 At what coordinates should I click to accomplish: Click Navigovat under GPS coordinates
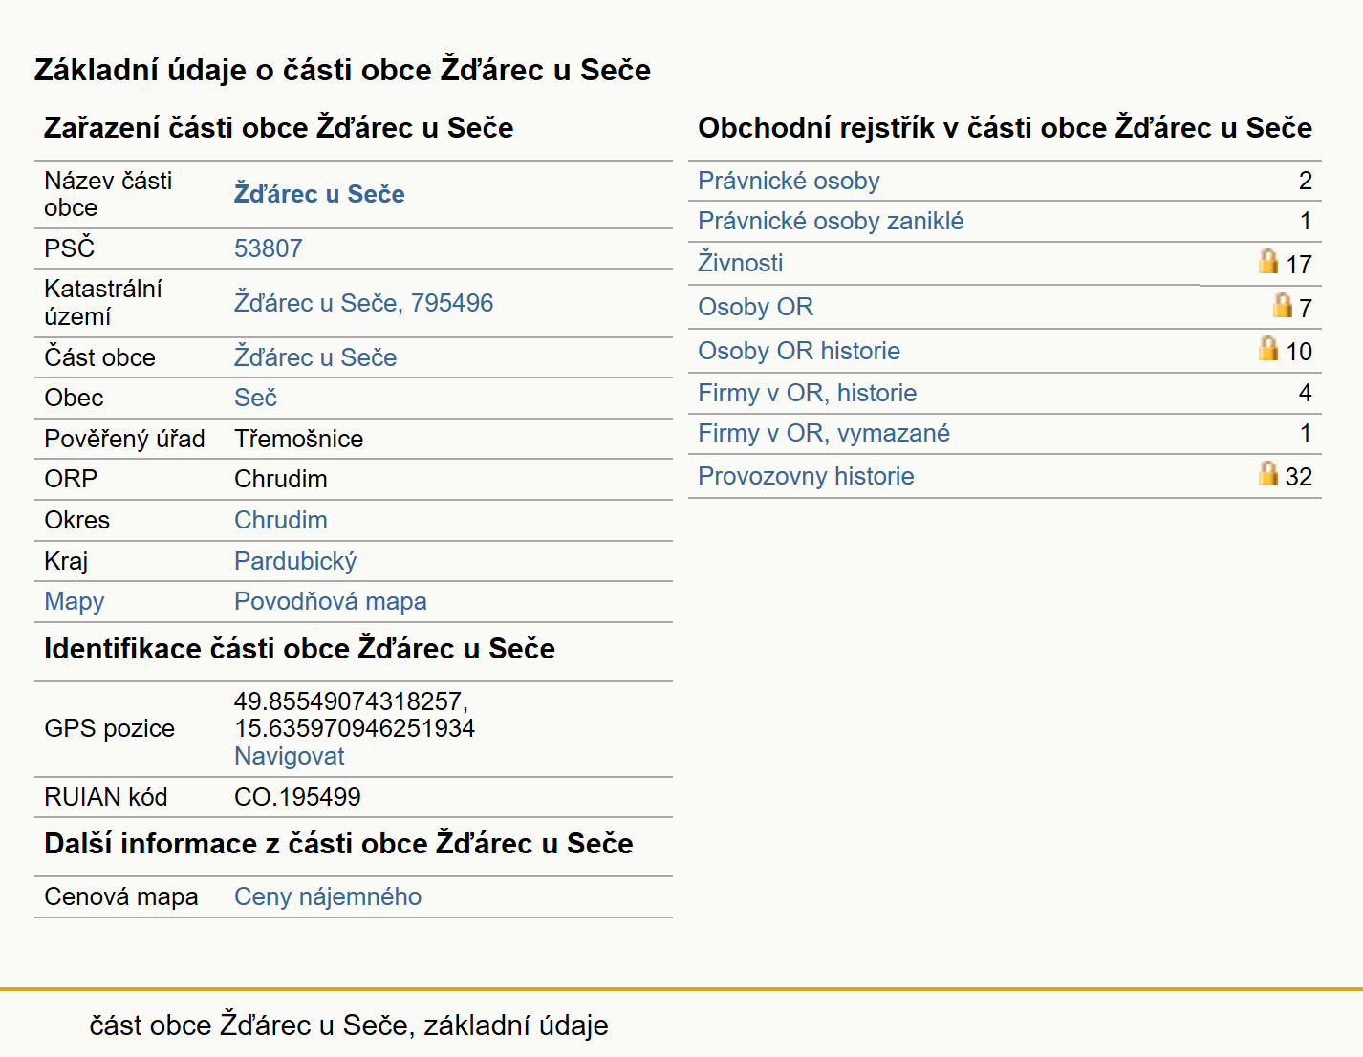[x=289, y=756]
